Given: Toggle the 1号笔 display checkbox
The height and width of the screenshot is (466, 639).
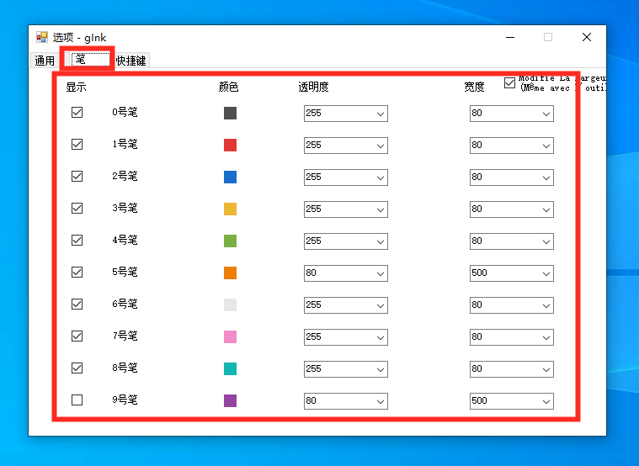Looking at the screenshot, I should (x=77, y=144).
